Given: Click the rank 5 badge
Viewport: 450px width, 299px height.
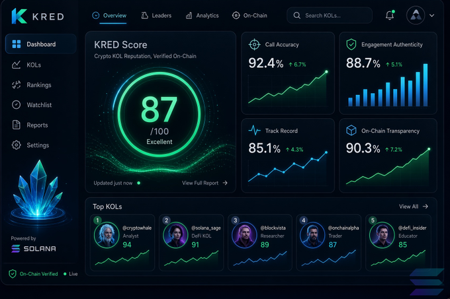Looking at the screenshot, I should coord(373,220).
